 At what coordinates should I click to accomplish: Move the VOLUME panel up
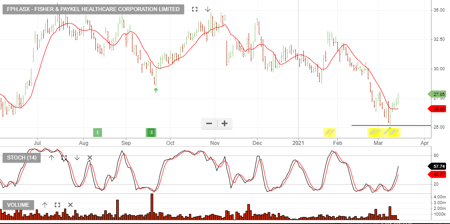click(x=45, y=205)
